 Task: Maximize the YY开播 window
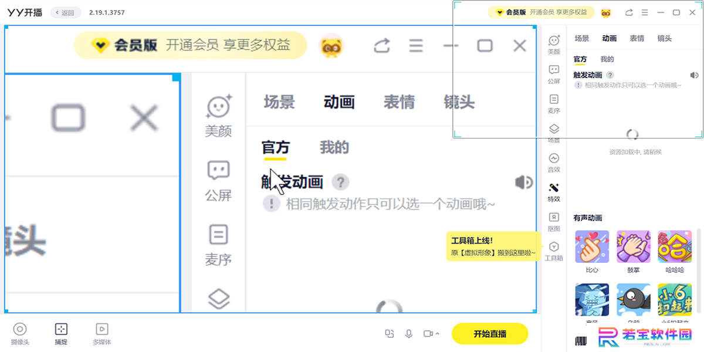point(676,12)
